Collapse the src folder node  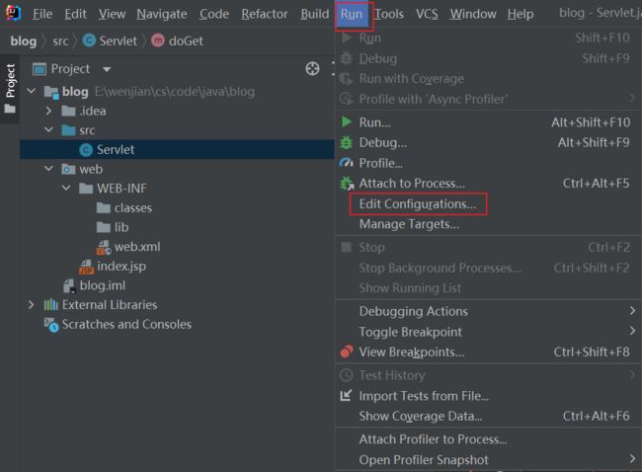point(48,129)
